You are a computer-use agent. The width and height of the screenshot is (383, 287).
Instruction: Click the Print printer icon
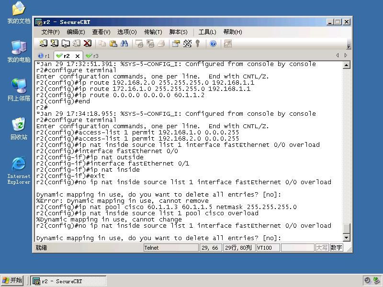point(161,44)
